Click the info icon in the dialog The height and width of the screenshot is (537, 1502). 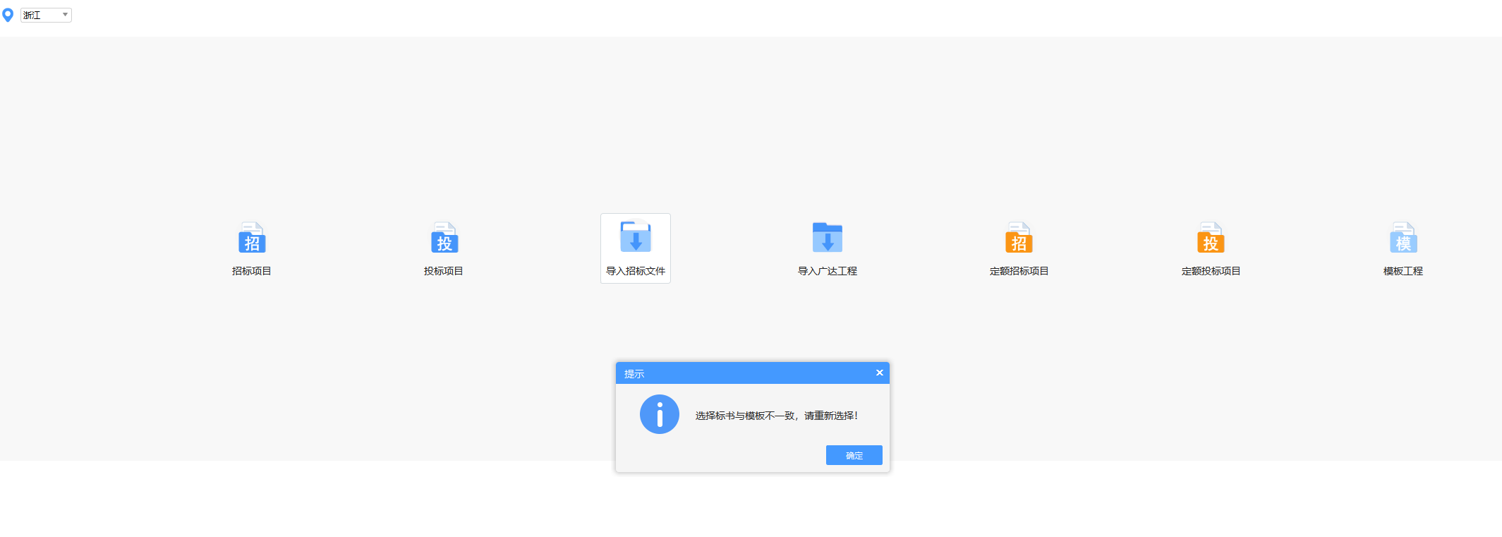(660, 414)
